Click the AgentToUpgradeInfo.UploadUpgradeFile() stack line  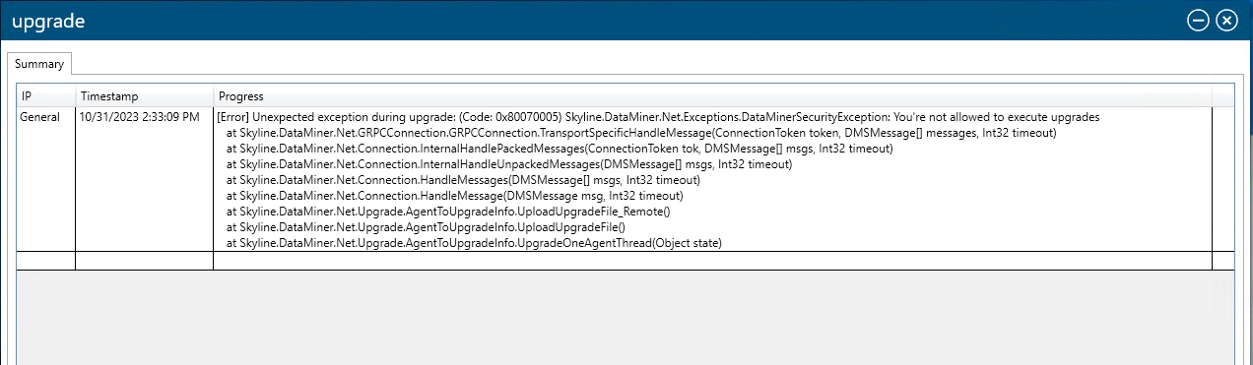pyautogui.click(x=427, y=227)
